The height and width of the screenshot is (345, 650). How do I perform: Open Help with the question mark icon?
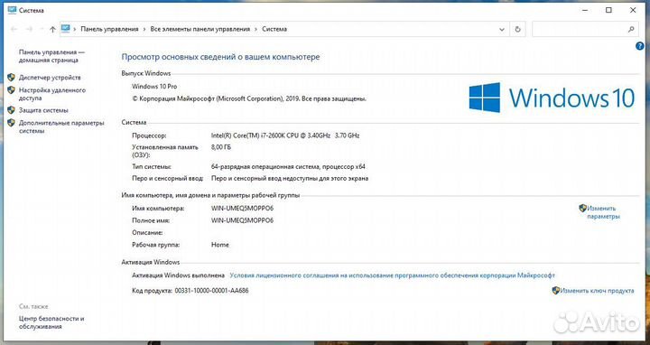click(640, 46)
